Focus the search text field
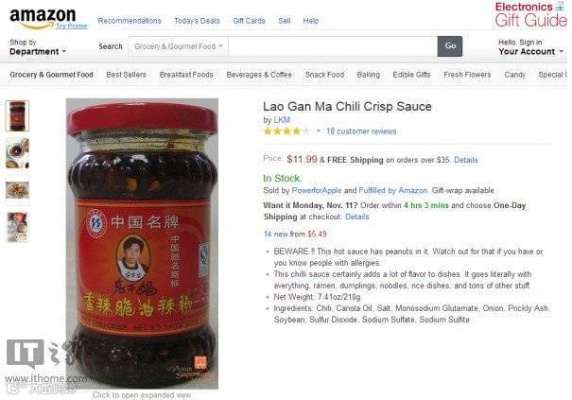Viewport: 572px width, 400px height. click(333, 46)
